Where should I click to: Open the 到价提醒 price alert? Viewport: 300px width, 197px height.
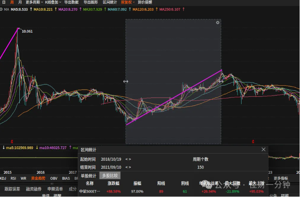(x=145, y=2)
